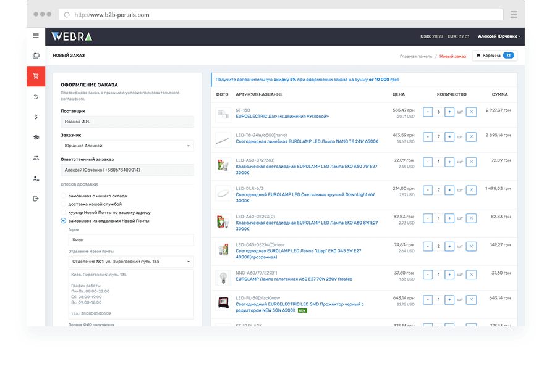Increase quantity of LED-DLR-6/3
This screenshot has width=552, height=372.
click(449, 190)
